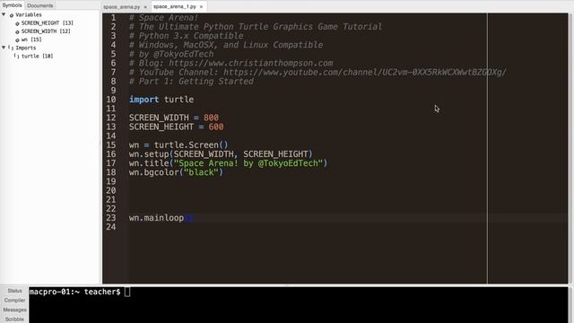Open the space_arena.py file tab
Image resolution: width=574 pixels, height=323 pixels.
point(122,6)
